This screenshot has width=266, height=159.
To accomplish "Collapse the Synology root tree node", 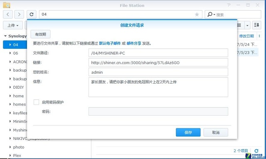I will coord(5,36).
